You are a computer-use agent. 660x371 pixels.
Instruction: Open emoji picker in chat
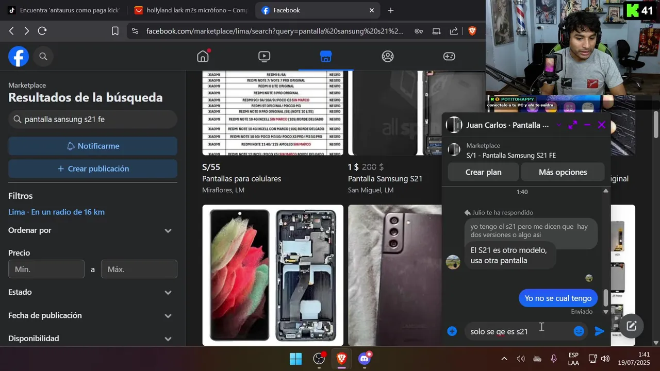tap(579, 331)
